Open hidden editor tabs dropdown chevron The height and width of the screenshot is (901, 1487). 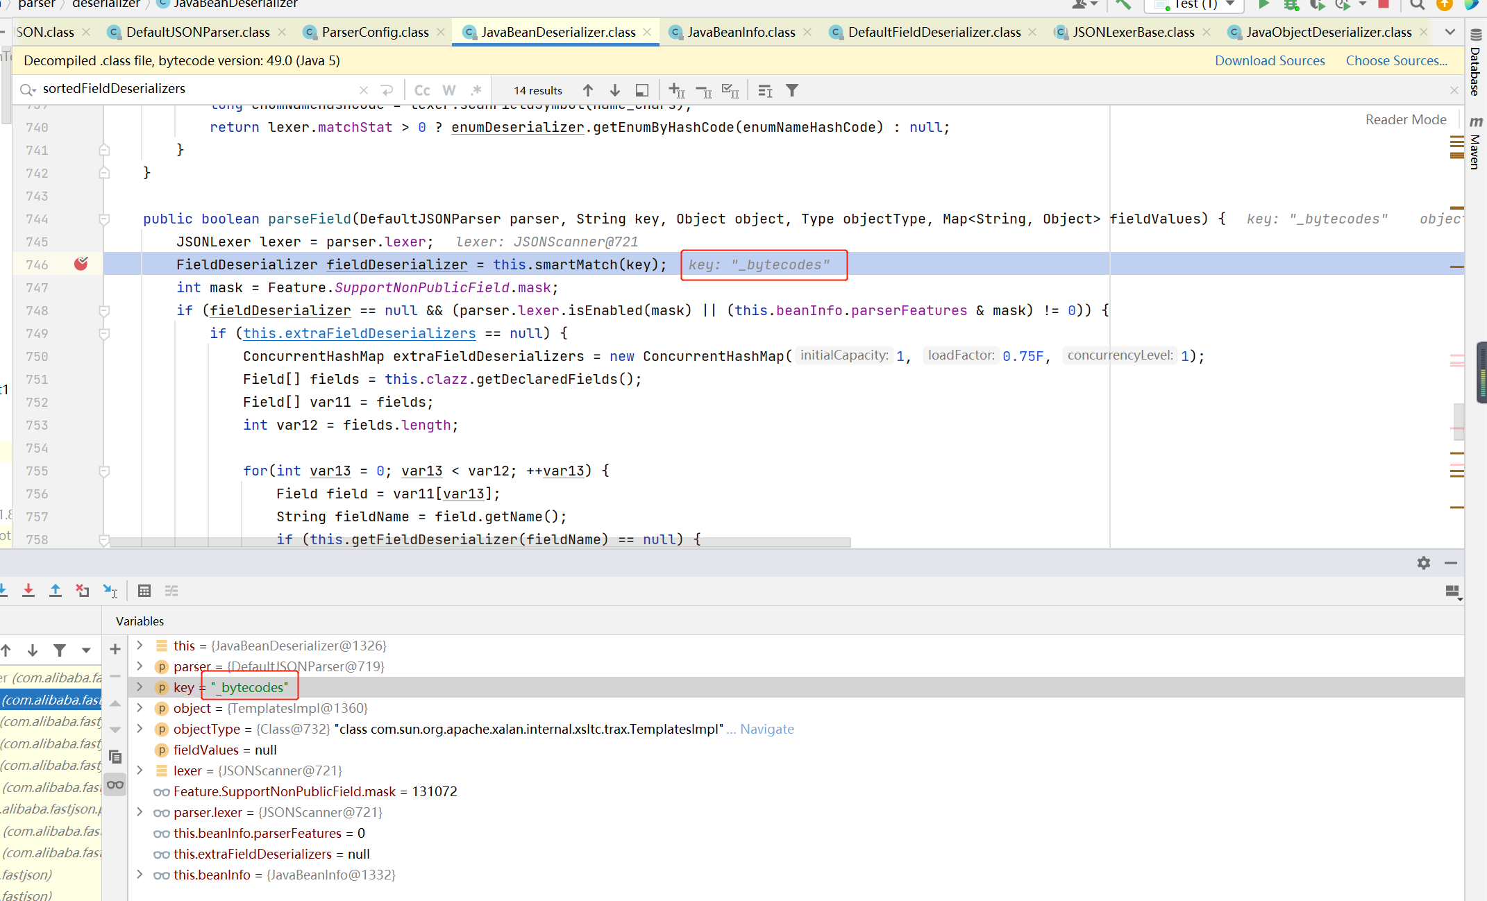1450,32
